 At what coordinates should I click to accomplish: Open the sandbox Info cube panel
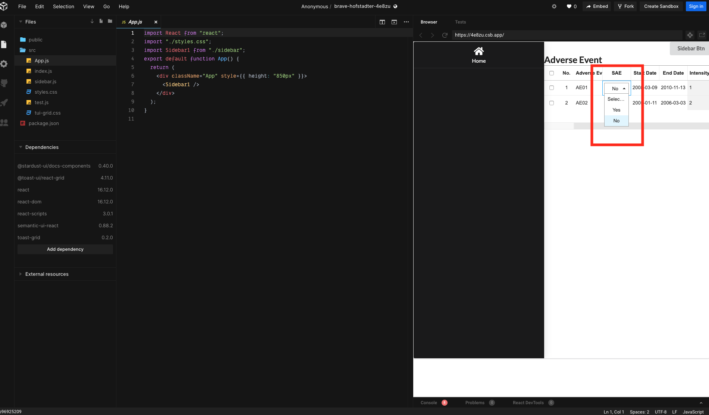click(4, 25)
